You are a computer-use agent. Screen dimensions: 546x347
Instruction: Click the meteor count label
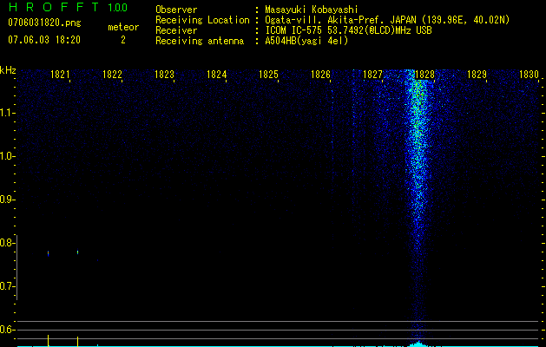(x=123, y=27)
